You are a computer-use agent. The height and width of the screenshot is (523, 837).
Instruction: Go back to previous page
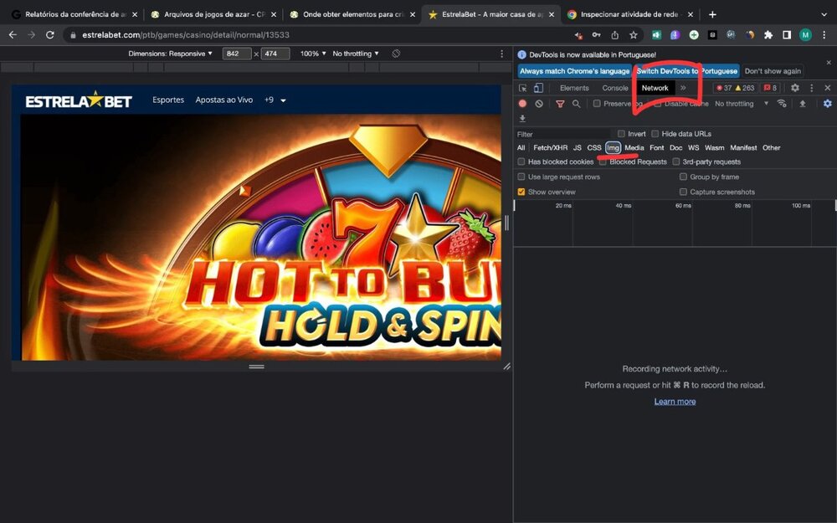[x=13, y=34]
